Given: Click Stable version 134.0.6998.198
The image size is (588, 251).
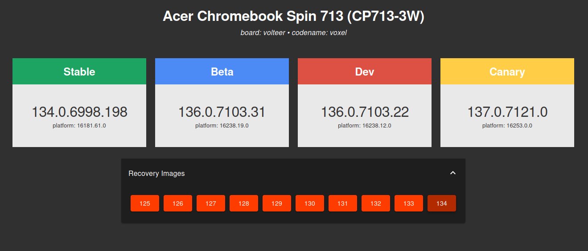Looking at the screenshot, I should tap(79, 112).
